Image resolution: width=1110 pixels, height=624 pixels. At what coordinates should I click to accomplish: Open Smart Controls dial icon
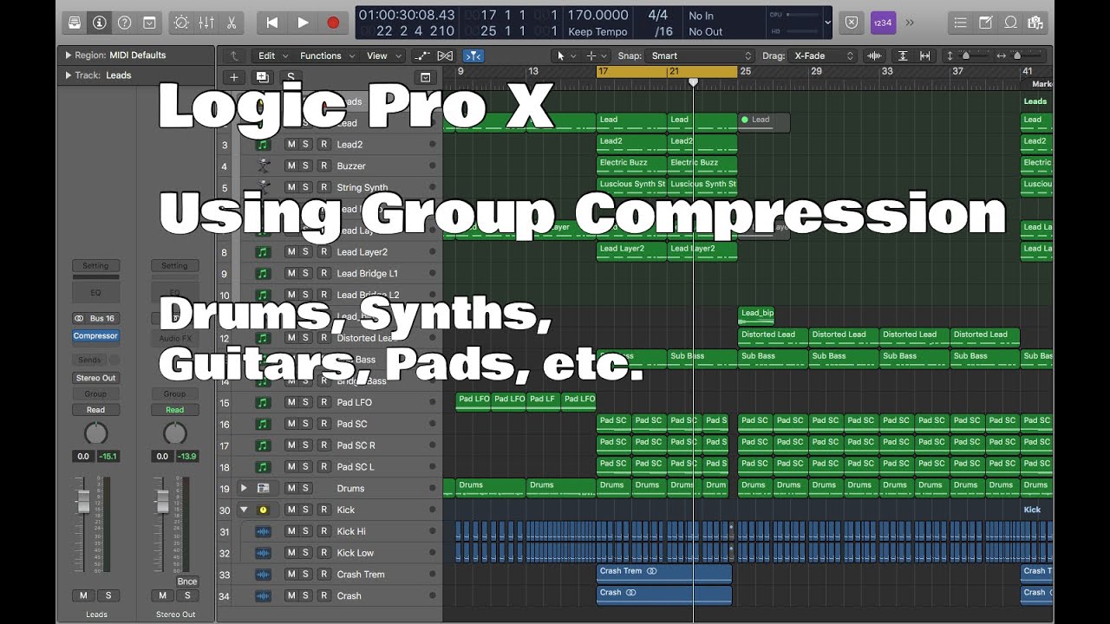point(180,23)
